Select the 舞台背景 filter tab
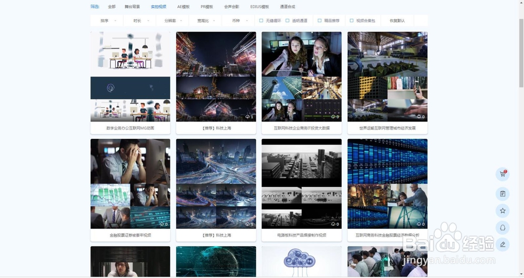Viewport: 524px width, 278px height. [133, 7]
